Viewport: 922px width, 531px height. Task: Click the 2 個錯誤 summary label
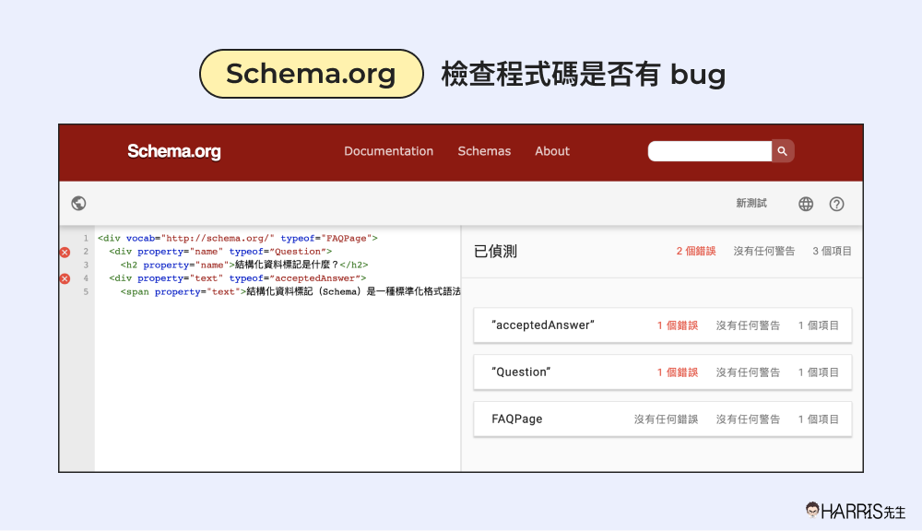click(x=695, y=251)
